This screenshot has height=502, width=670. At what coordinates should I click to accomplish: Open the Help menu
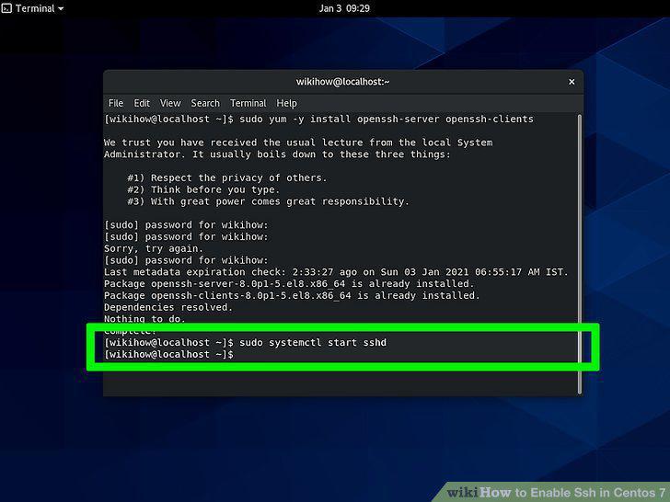286,103
